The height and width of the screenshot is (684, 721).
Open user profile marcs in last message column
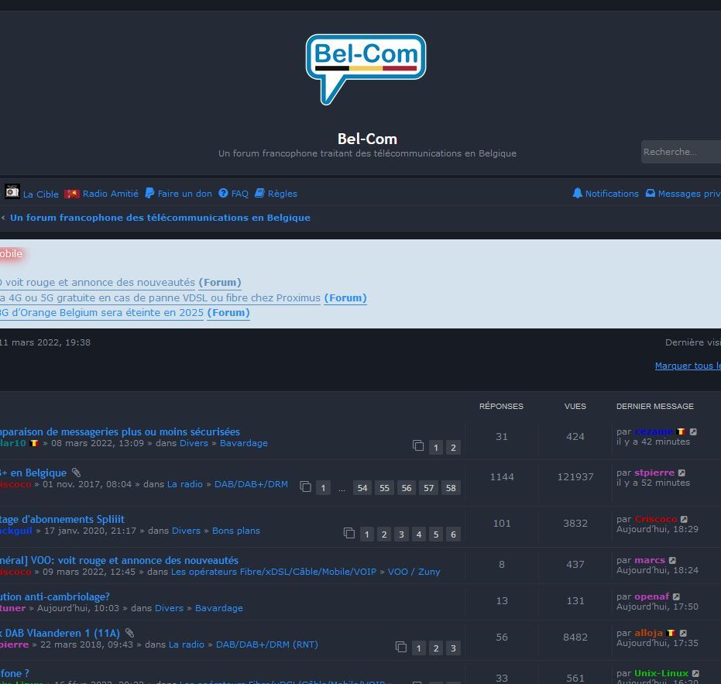click(650, 560)
